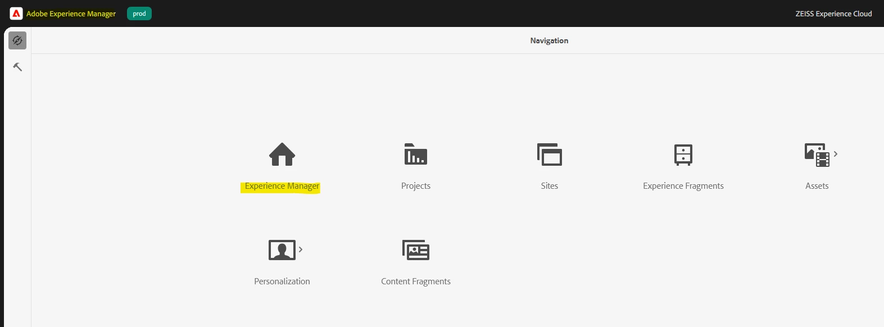Viewport: 884px width, 327px height.
Task: Open the Personalization portrait icon
Action: tap(282, 250)
